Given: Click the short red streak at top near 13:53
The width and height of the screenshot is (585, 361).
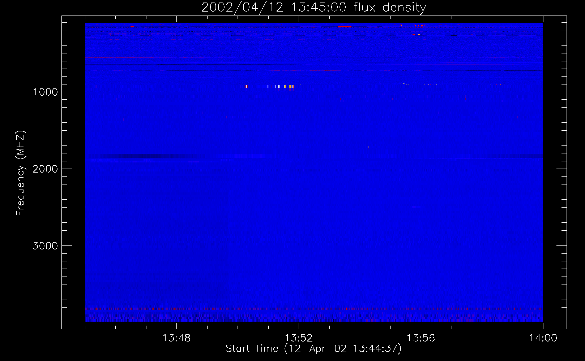Looking at the screenshot, I should pyautogui.click(x=344, y=26).
